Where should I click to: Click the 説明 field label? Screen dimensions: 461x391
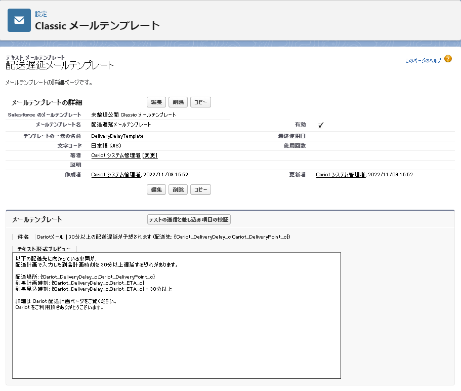[x=75, y=165]
